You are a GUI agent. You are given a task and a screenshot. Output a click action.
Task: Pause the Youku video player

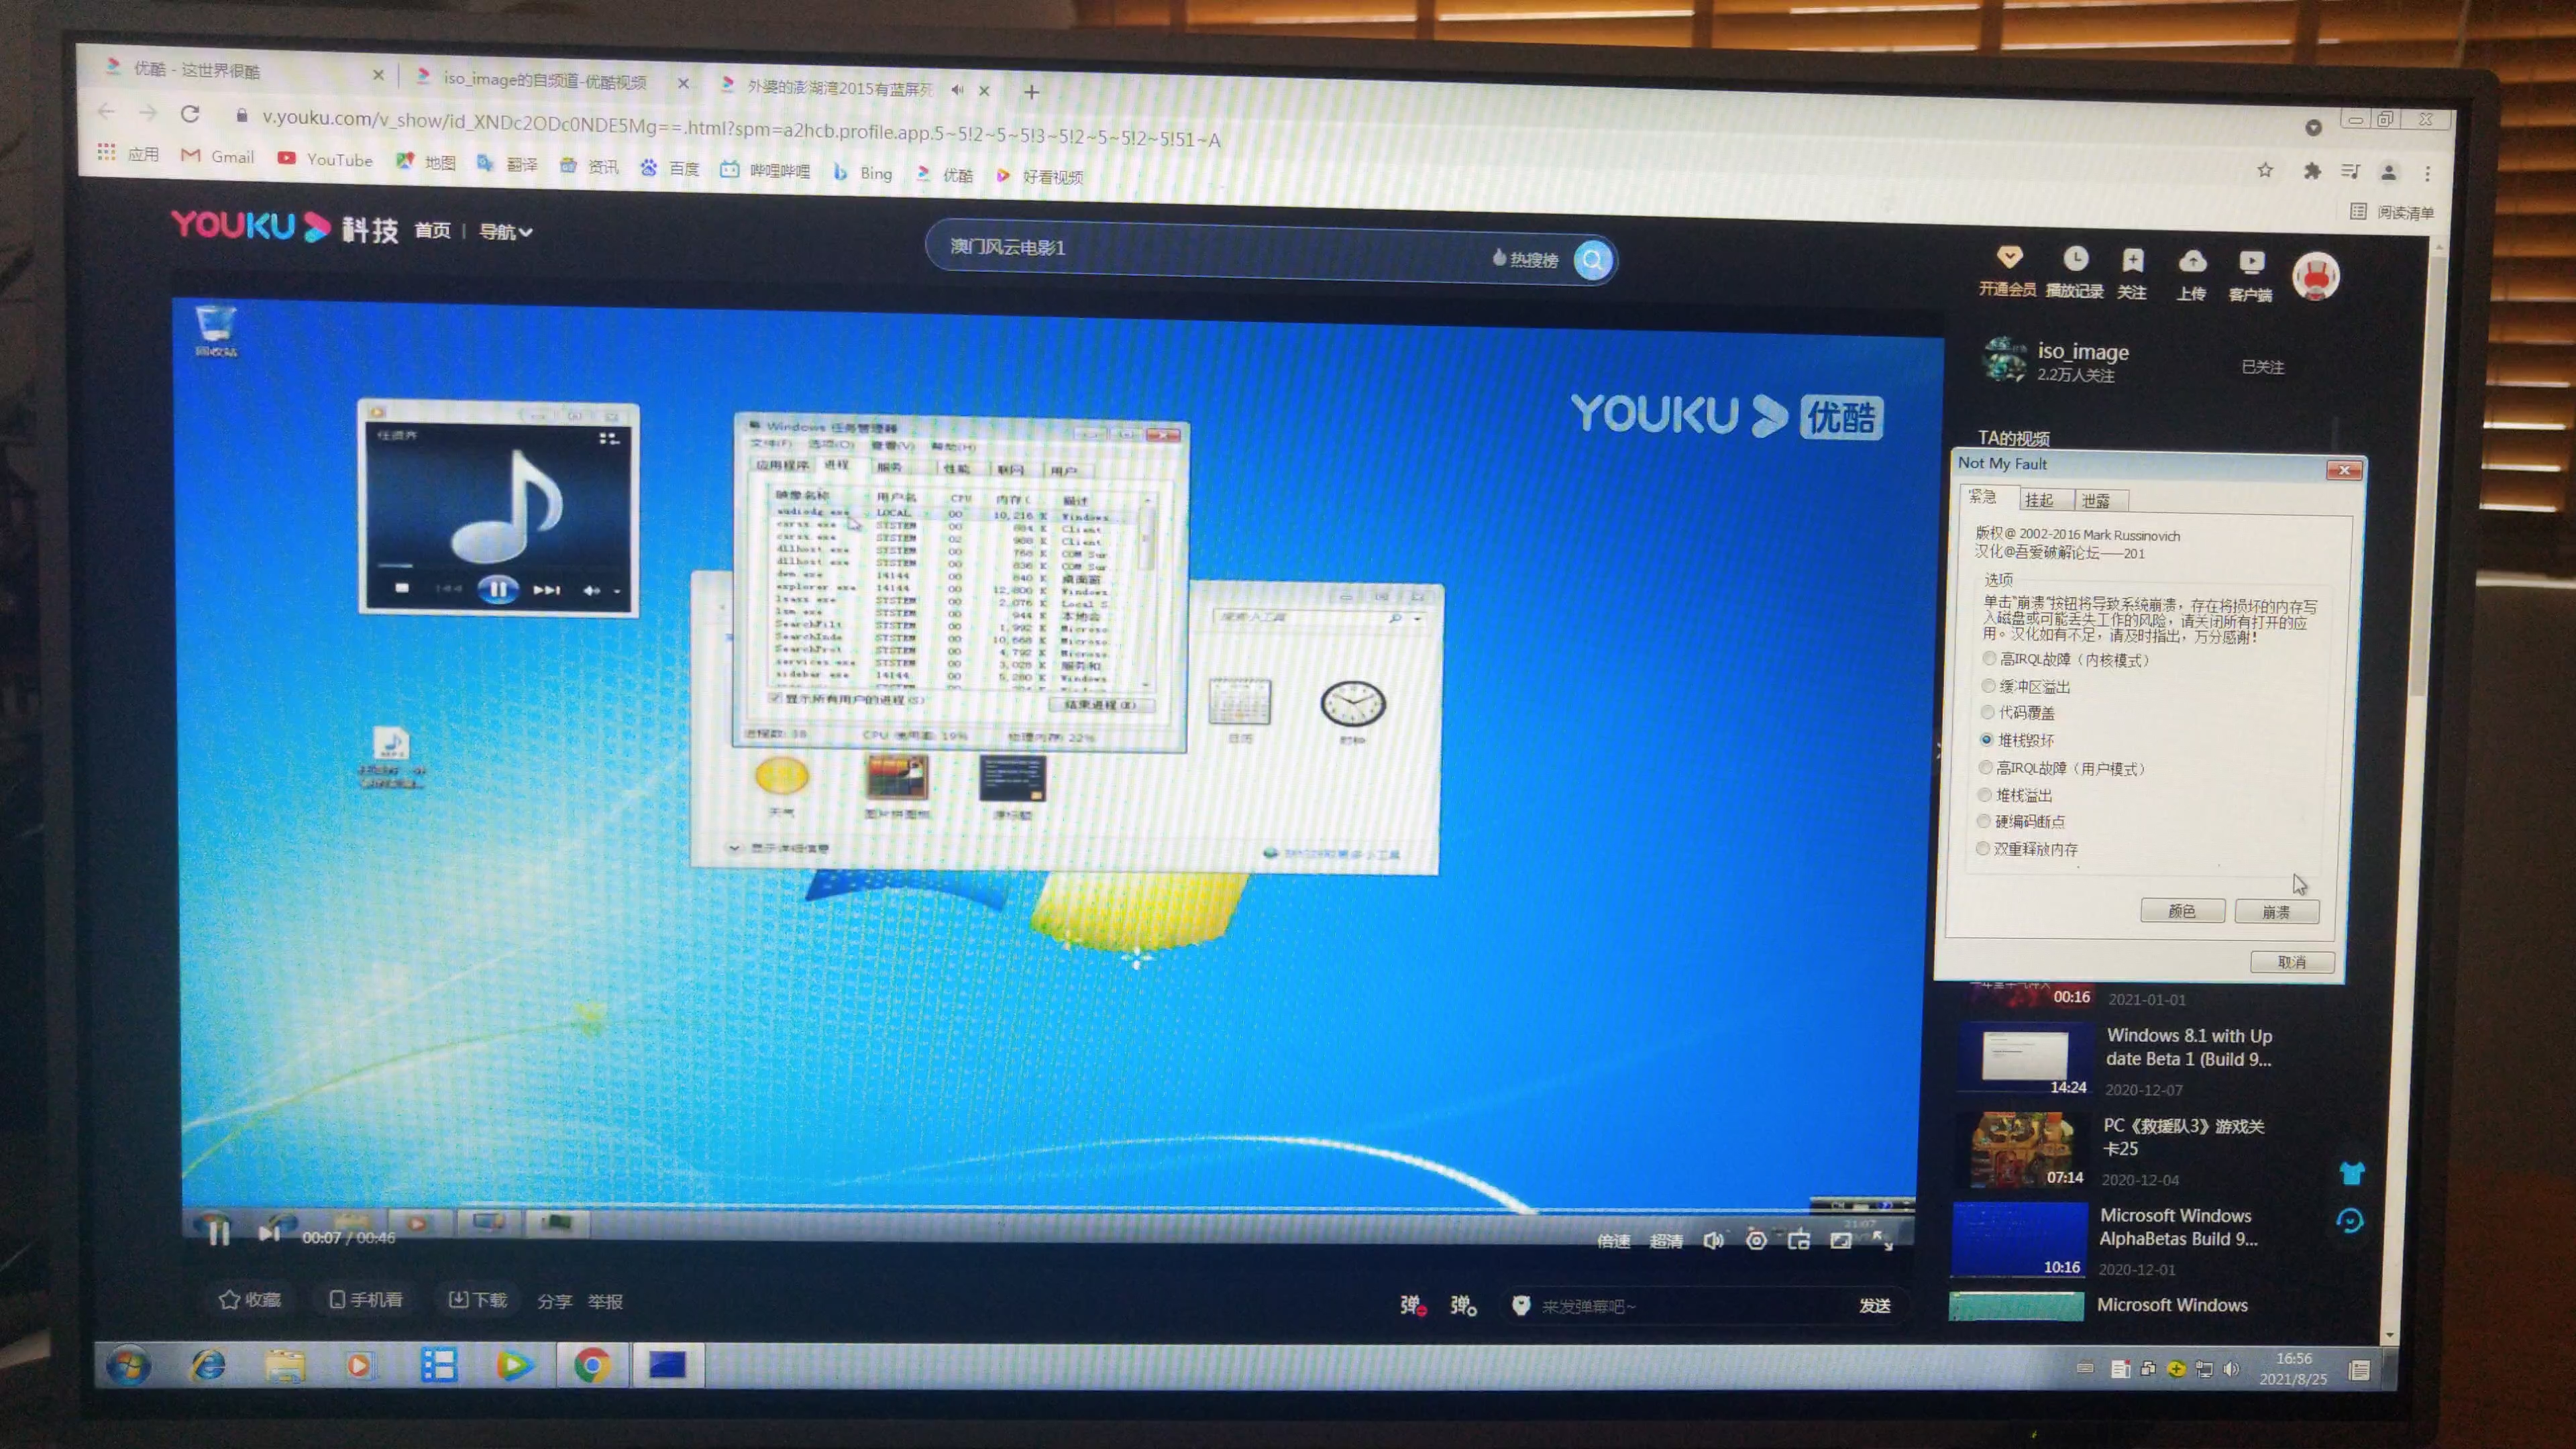click(x=219, y=1233)
